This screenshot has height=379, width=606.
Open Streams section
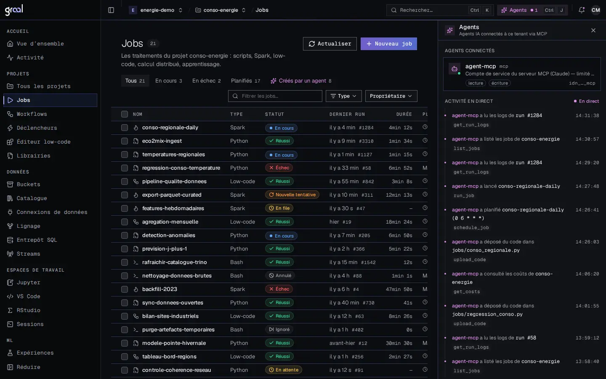point(50,254)
